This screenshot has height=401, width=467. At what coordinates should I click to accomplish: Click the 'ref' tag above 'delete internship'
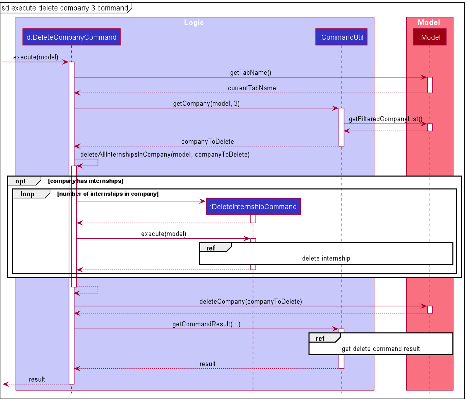point(210,248)
